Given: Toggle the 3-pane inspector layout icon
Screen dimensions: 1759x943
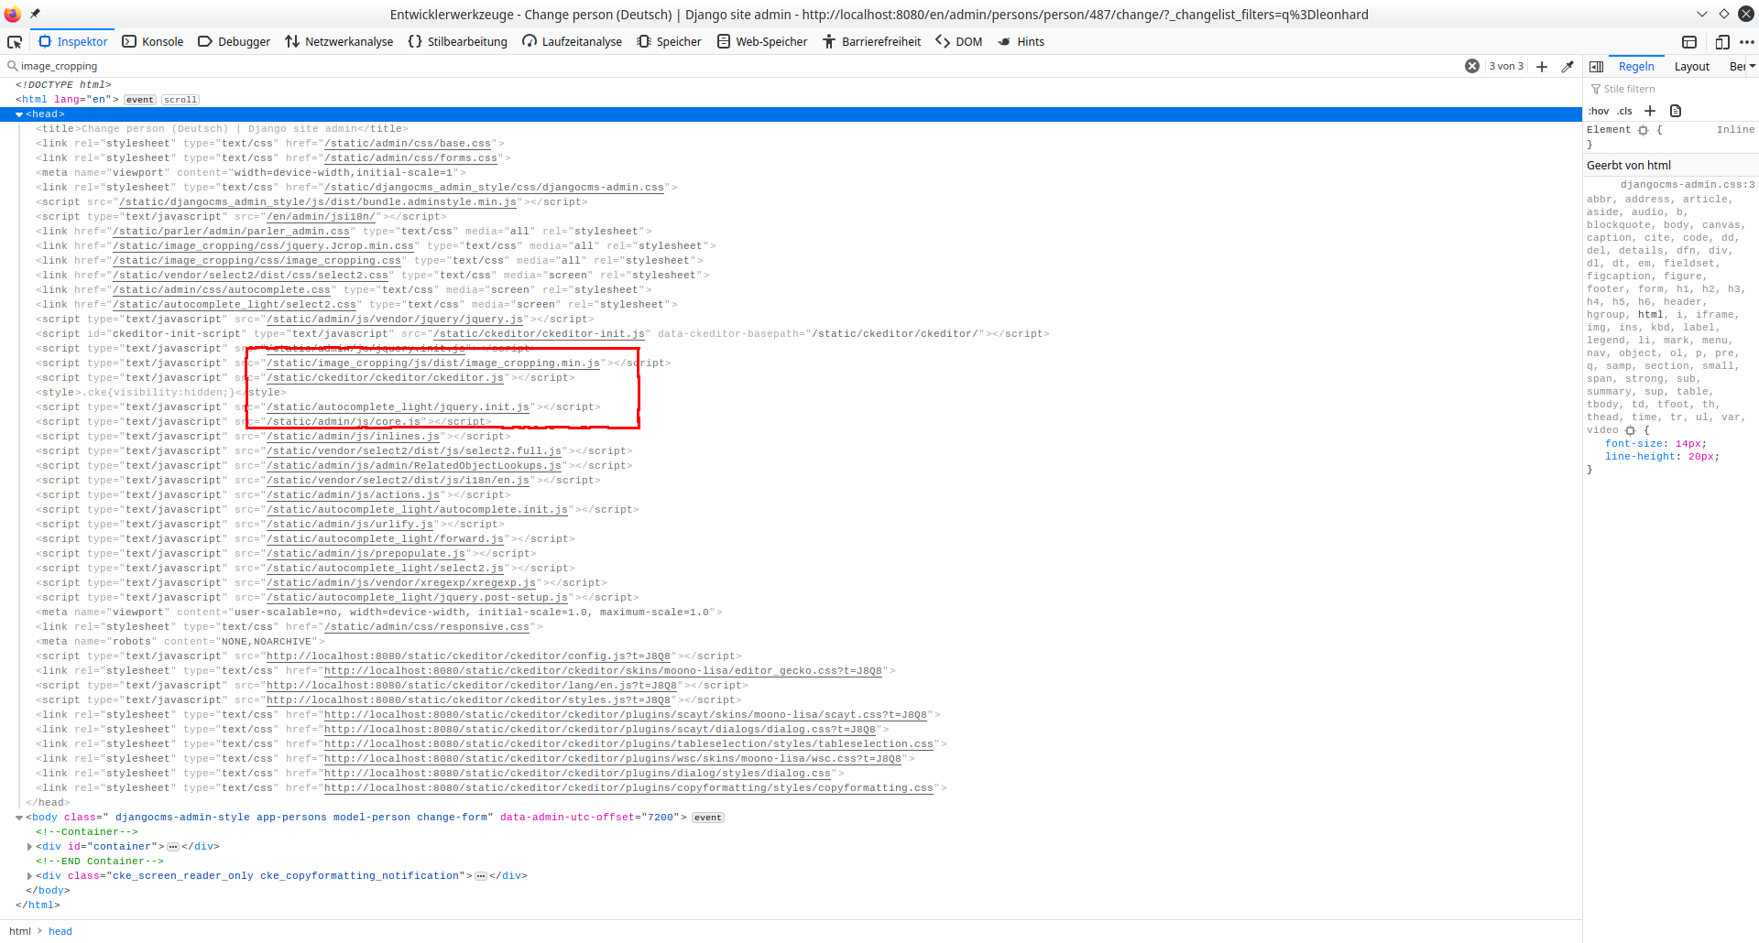Looking at the screenshot, I should click(1597, 66).
